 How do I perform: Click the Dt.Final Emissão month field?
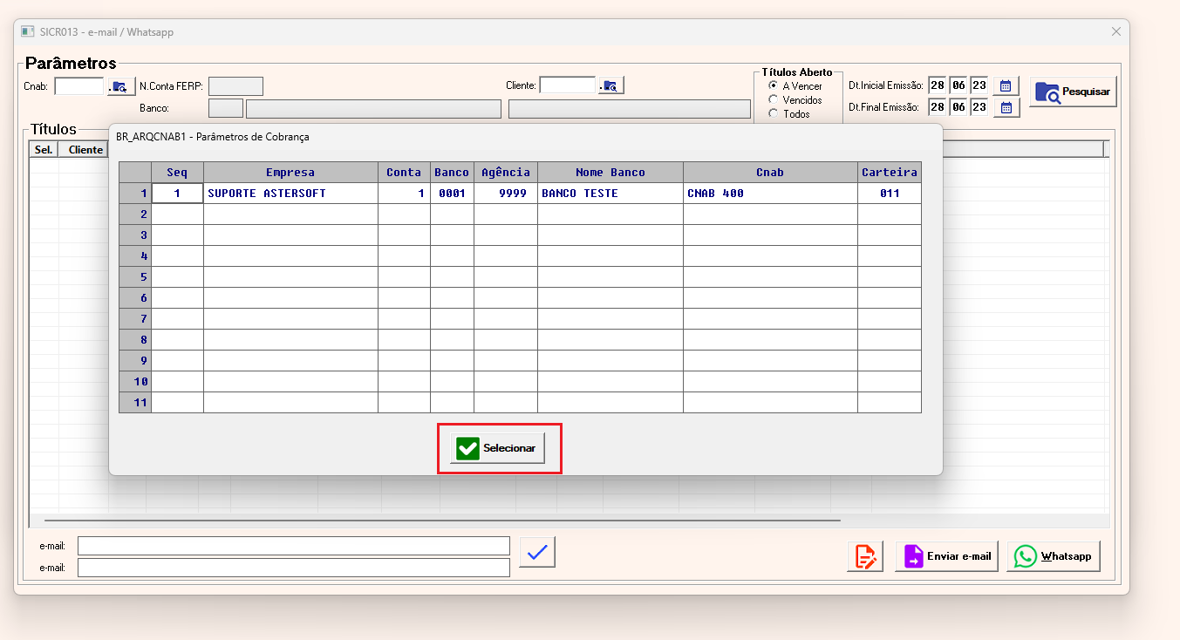958,107
